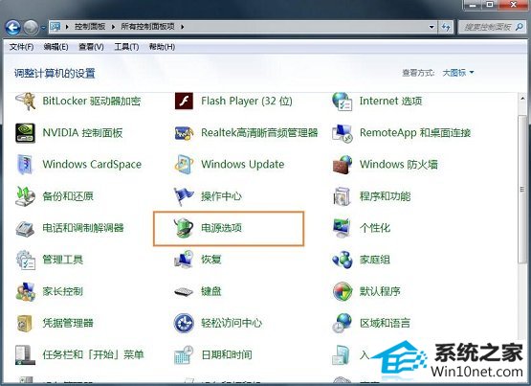
Task: Open the 凭据管理器 safe icon
Action: click(24, 324)
